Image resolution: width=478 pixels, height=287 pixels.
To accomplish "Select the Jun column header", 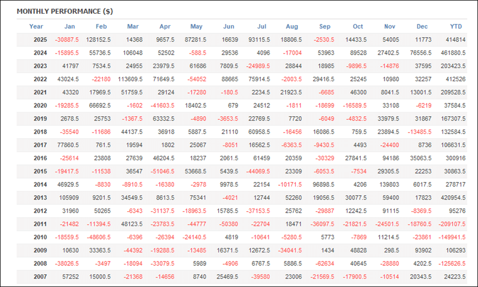I will pos(229,27).
